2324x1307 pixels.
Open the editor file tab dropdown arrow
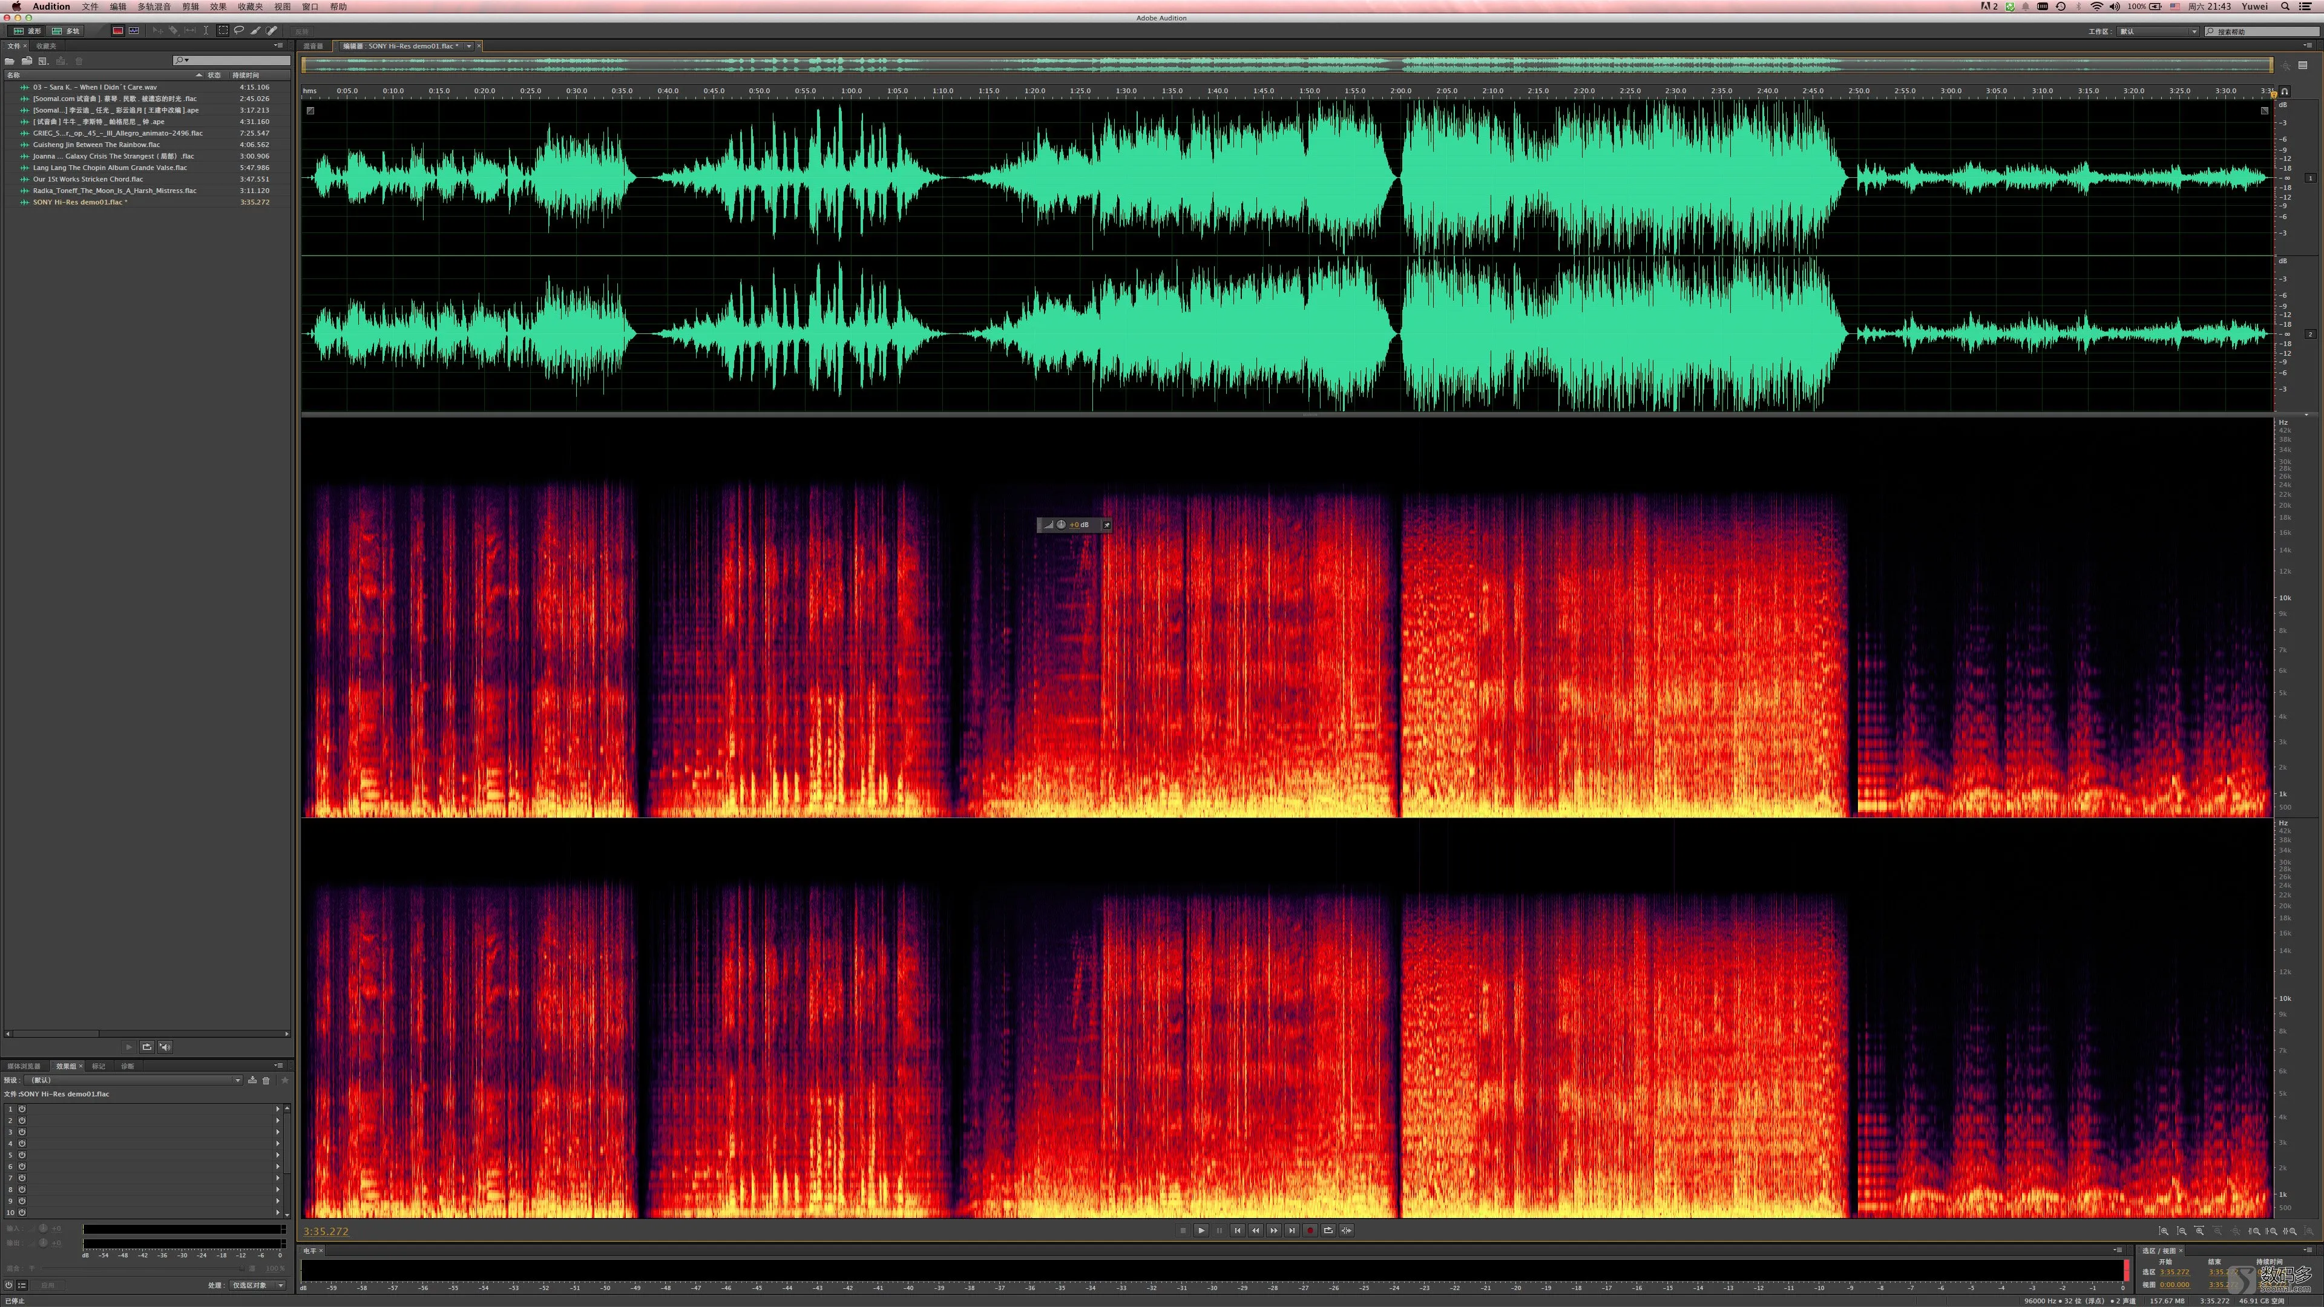pos(469,46)
